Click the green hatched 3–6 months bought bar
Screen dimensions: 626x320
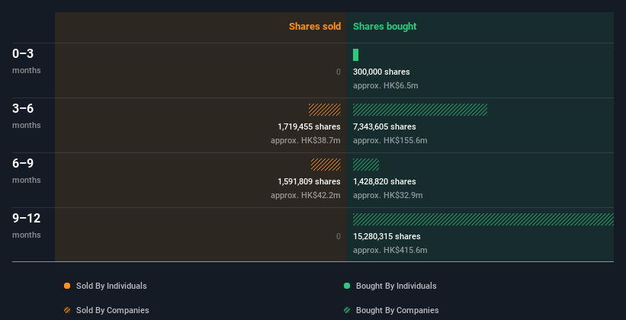420,110
